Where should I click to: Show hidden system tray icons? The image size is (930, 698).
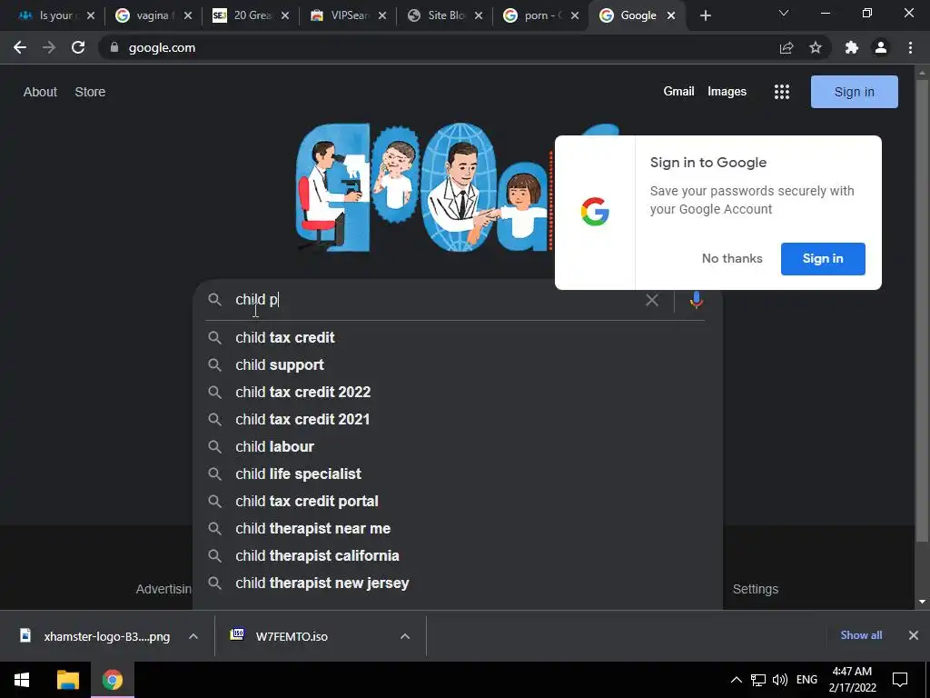click(736, 680)
